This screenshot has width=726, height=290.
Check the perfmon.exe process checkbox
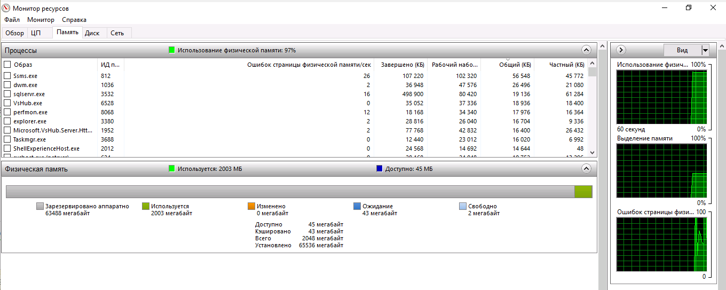[x=7, y=112]
